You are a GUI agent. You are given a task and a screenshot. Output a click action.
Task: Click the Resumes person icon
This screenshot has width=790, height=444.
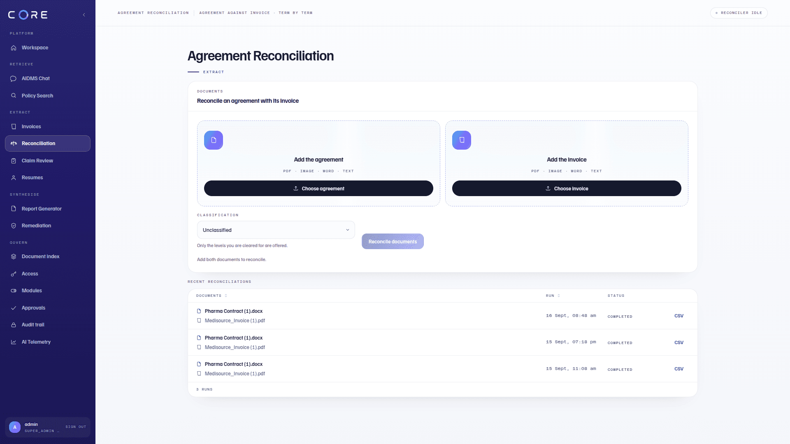pyautogui.click(x=14, y=178)
